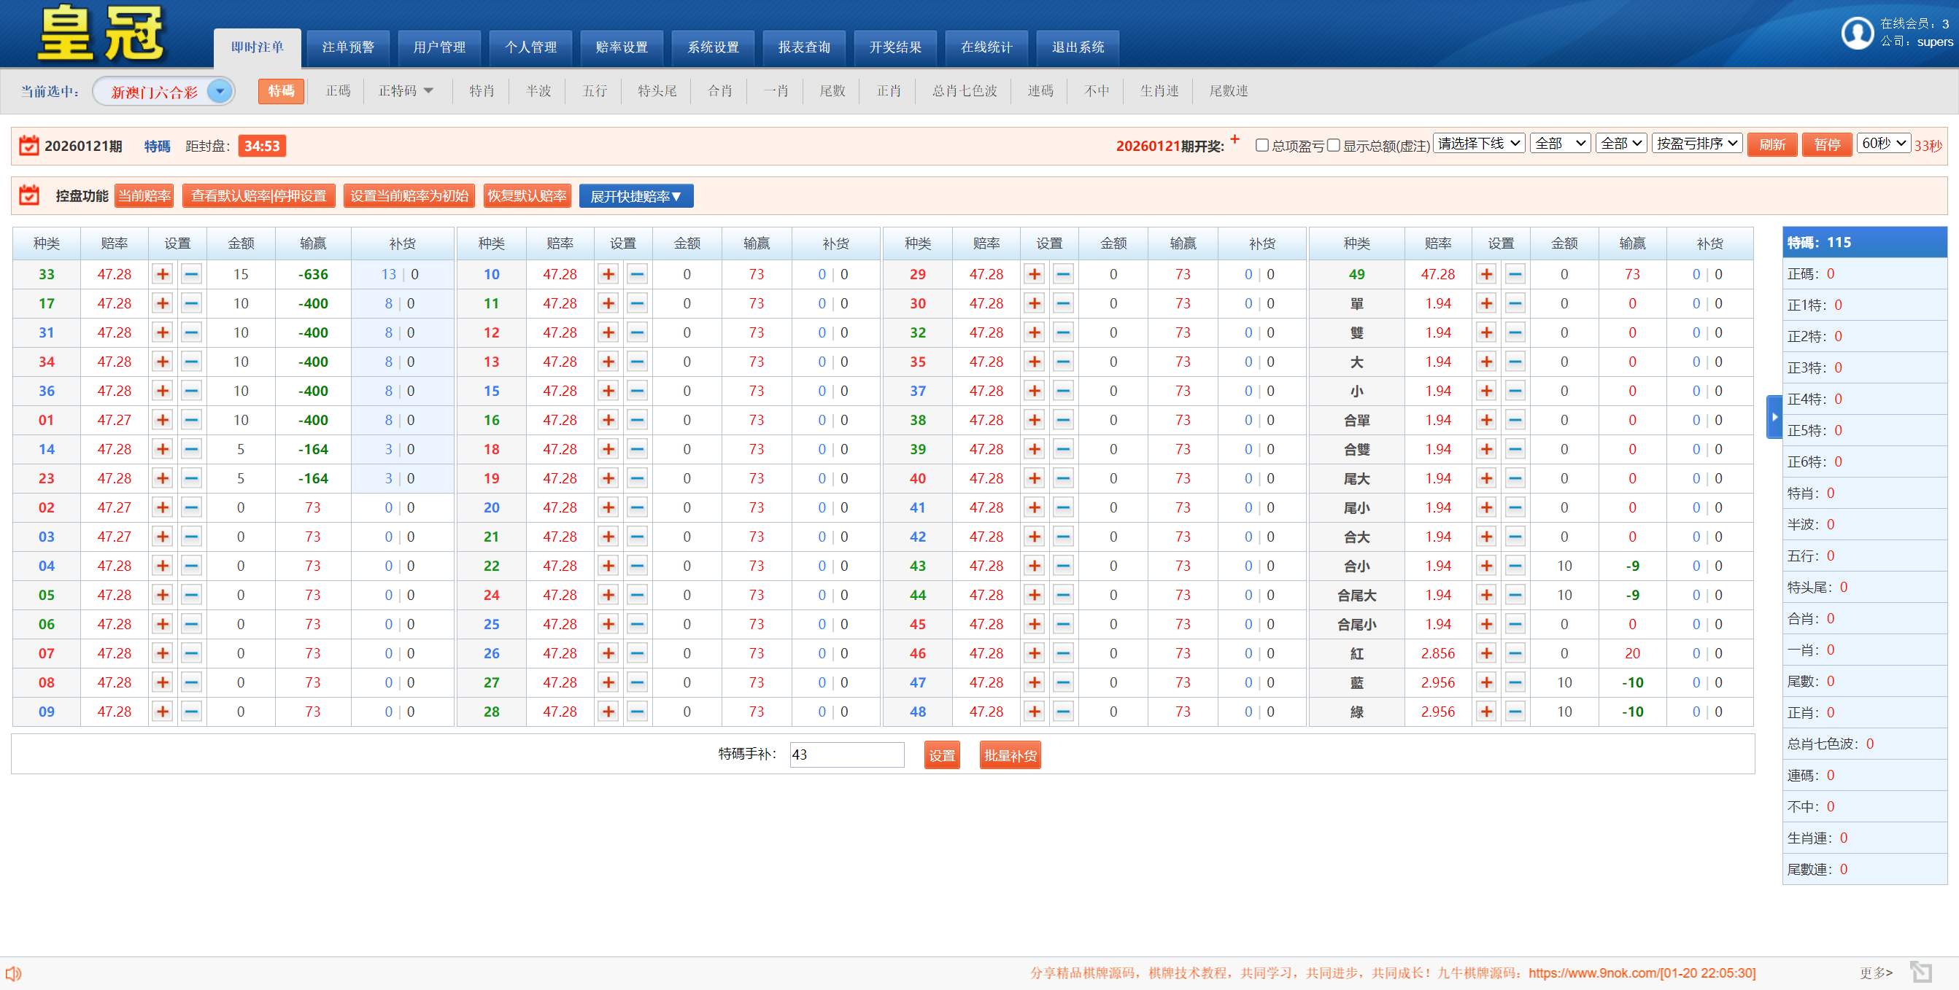
Task: Open the 按盈亏排序 sort dropdown
Action: [x=1696, y=144]
